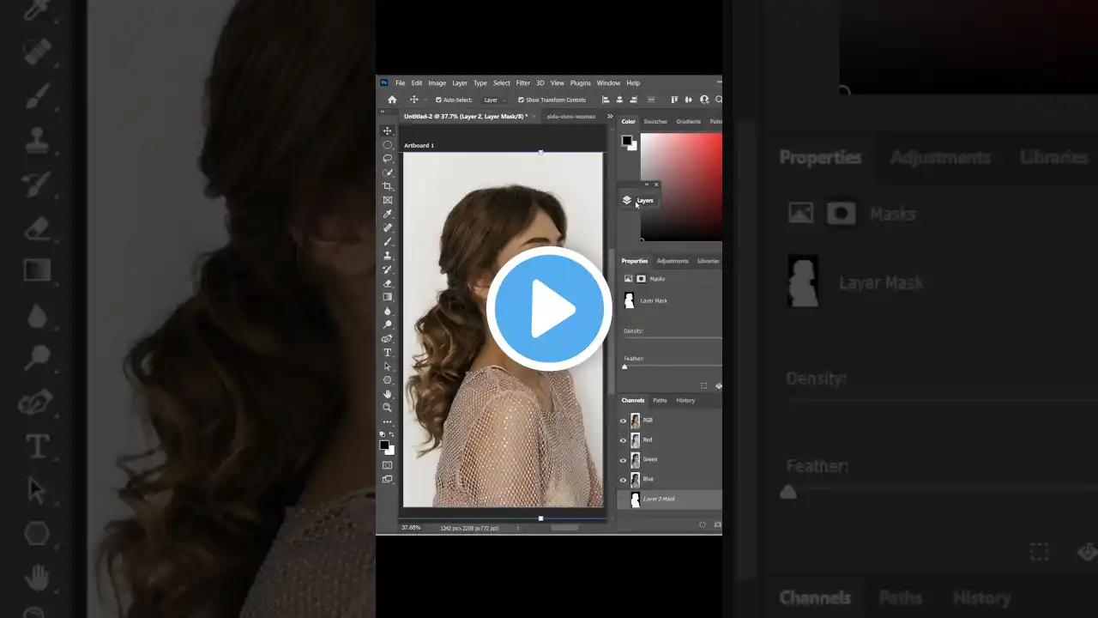Select the Quick Selection tool
1098x618 pixels.
pyautogui.click(x=388, y=173)
